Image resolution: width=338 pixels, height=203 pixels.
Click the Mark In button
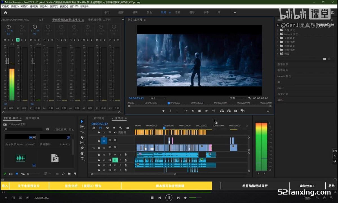171,111
